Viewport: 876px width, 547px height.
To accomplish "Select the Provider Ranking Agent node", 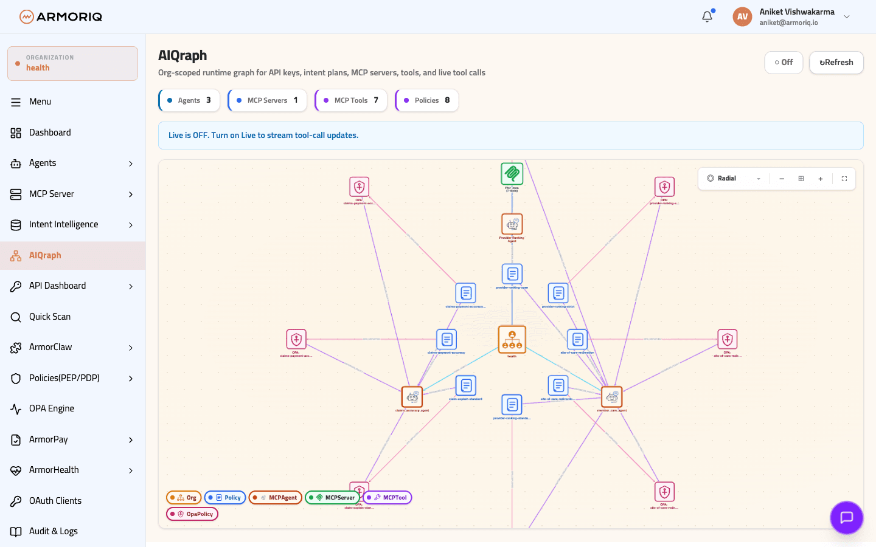I will pos(512,224).
